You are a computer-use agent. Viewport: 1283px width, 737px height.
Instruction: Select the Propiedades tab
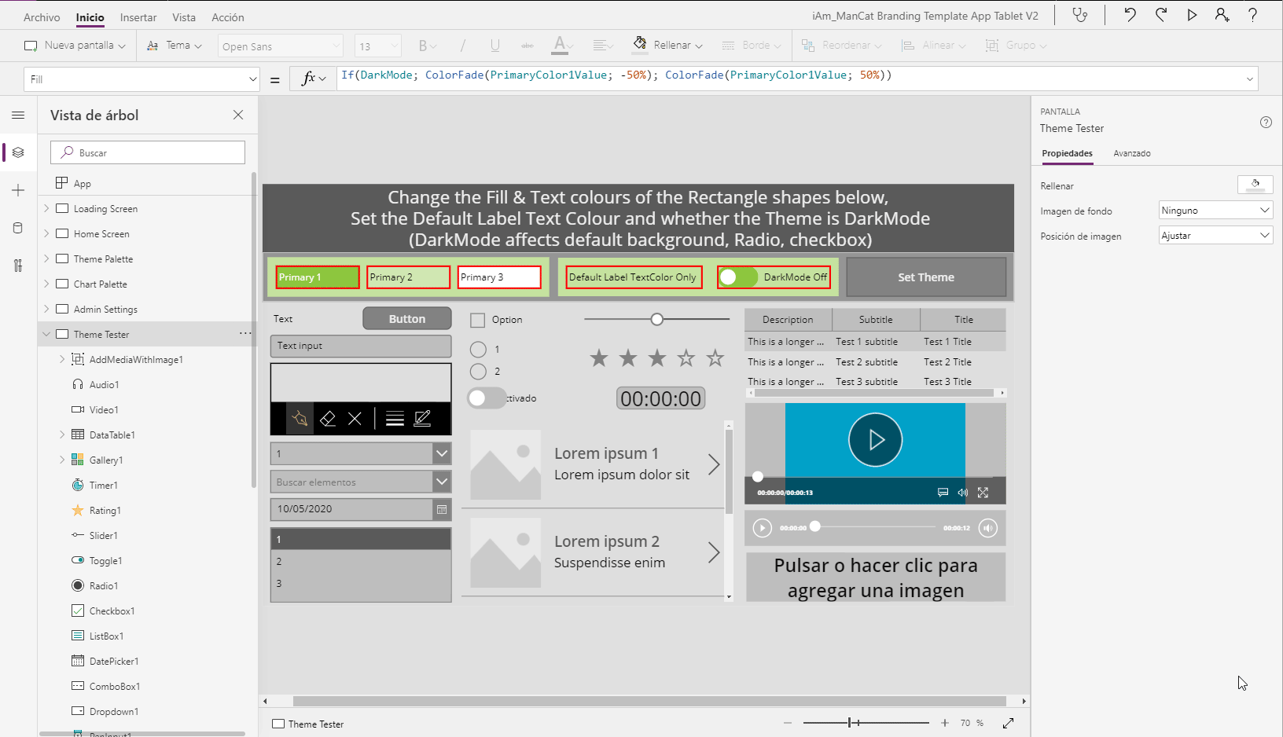[1067, 153]
